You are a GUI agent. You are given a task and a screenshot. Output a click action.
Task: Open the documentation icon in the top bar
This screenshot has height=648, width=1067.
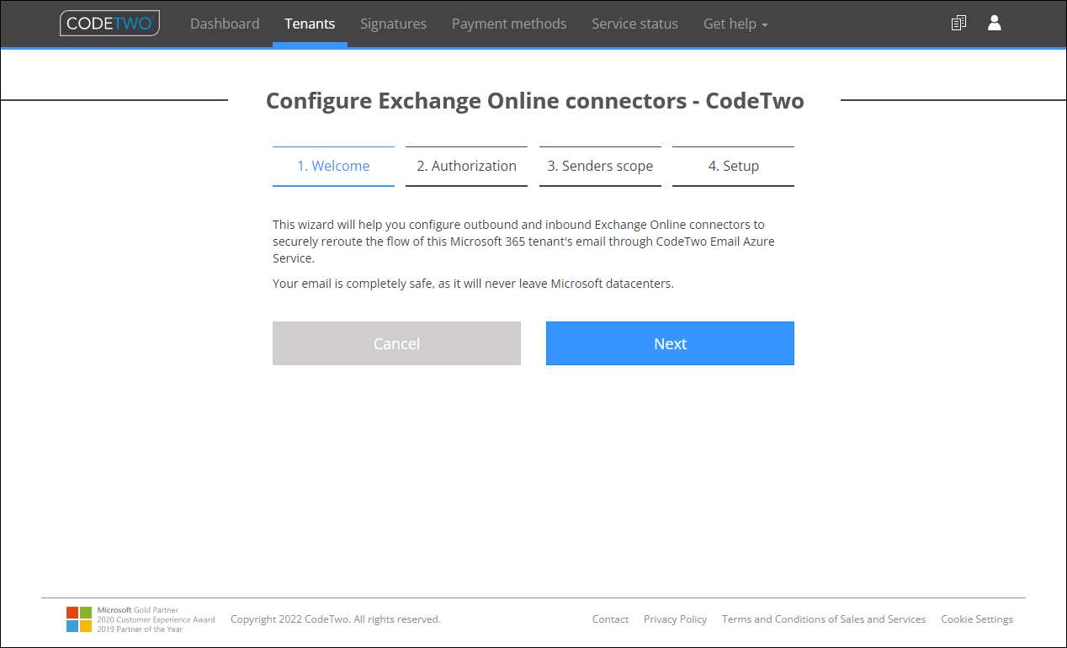958,23
